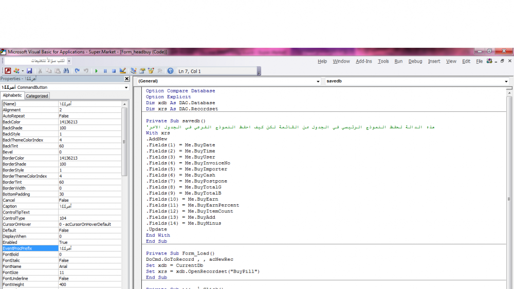The width and height of the screenshot is (514, 289).
Task: Click the Toolbox hammer icon
Action: tap(160, 71)
